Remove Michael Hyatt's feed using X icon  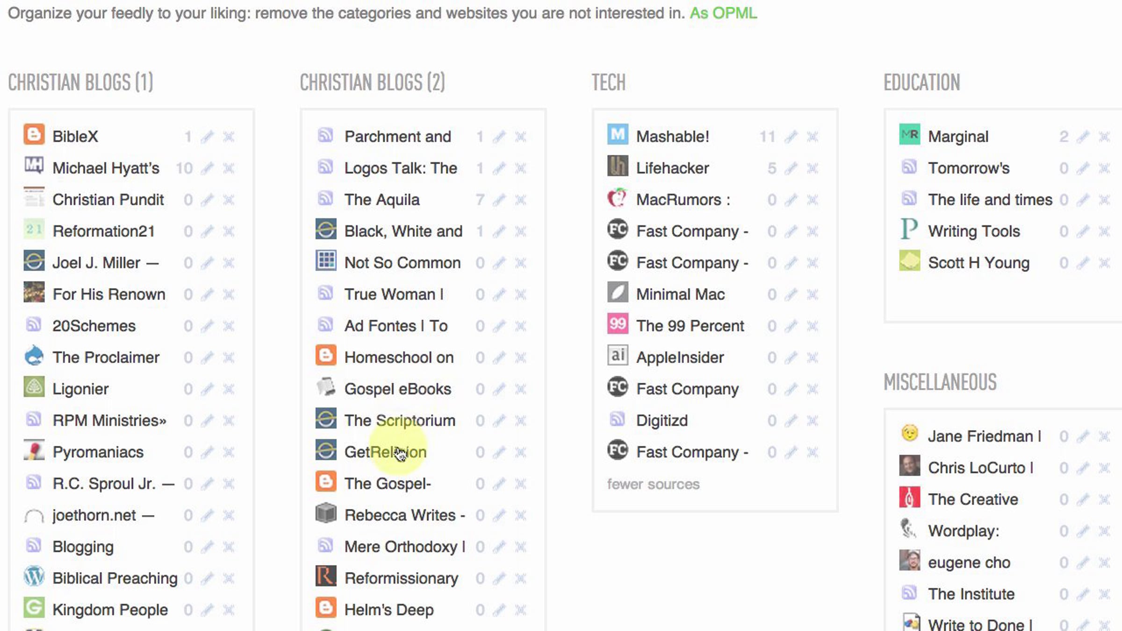tap(229, 168)
